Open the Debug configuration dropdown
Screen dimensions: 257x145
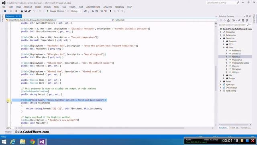(x=80, y=11)
